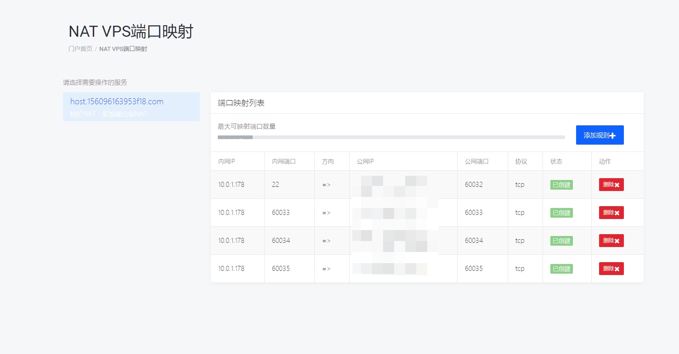Viewport: 679px width, 354px height.
Task: Click the 公网IP column header
Action: click(x=365, y=162)
